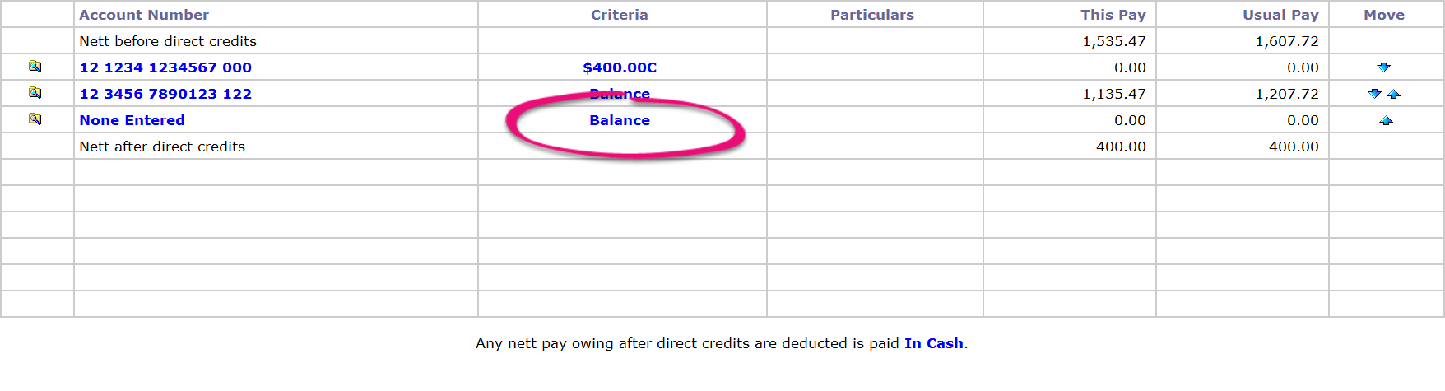Select the This Pay column header
1445x391 pixels.
[1113, 15]
